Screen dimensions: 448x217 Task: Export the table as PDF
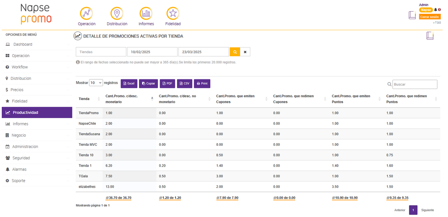pos(167,84)
